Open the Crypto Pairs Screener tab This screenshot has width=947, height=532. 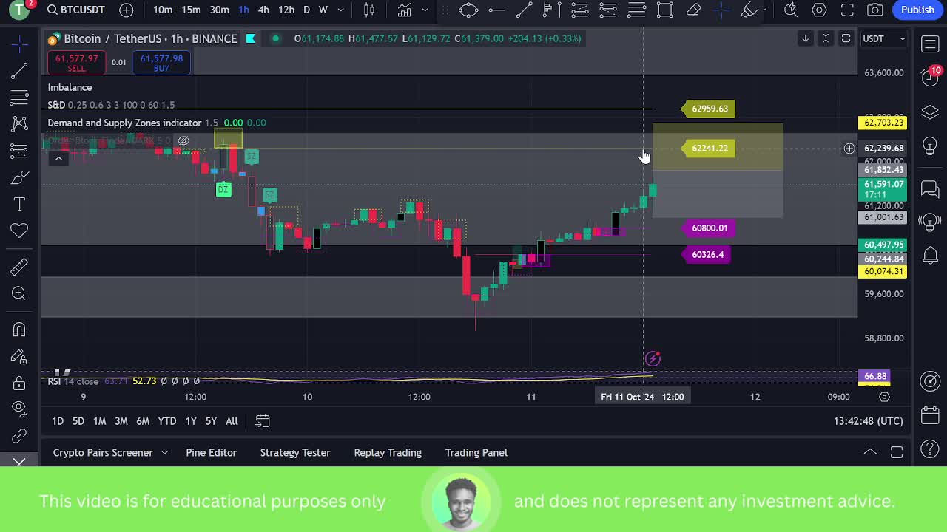(x=103, y=452)
